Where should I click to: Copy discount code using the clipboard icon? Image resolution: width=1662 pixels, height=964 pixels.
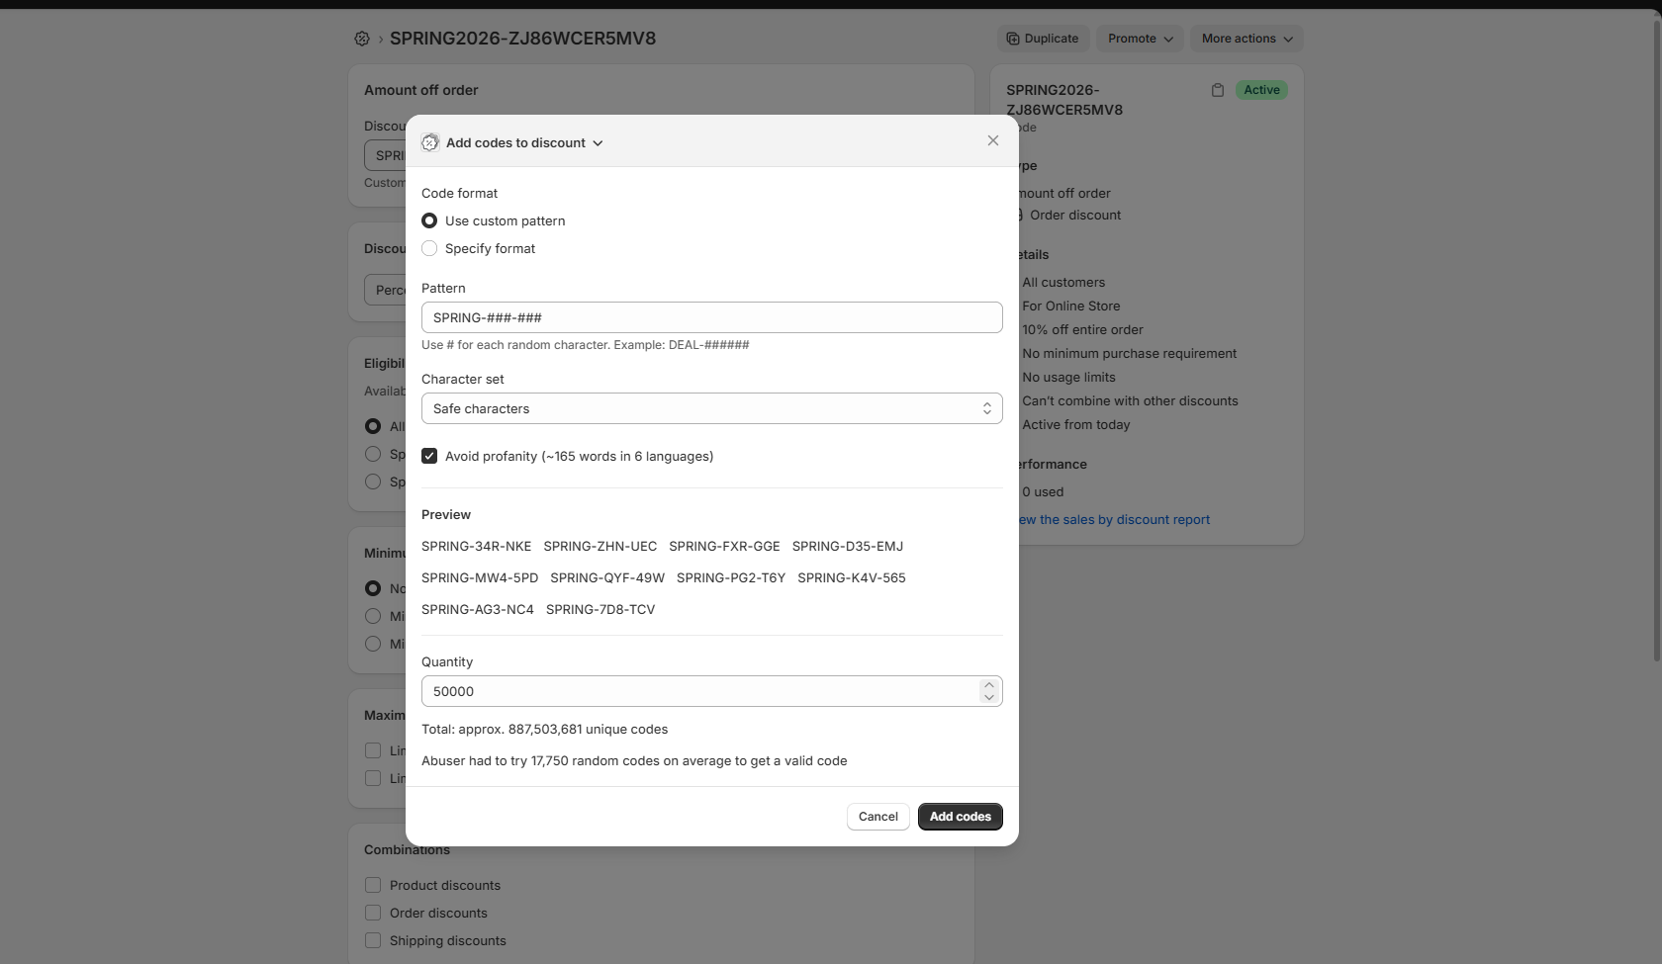tap(1217, 90)
